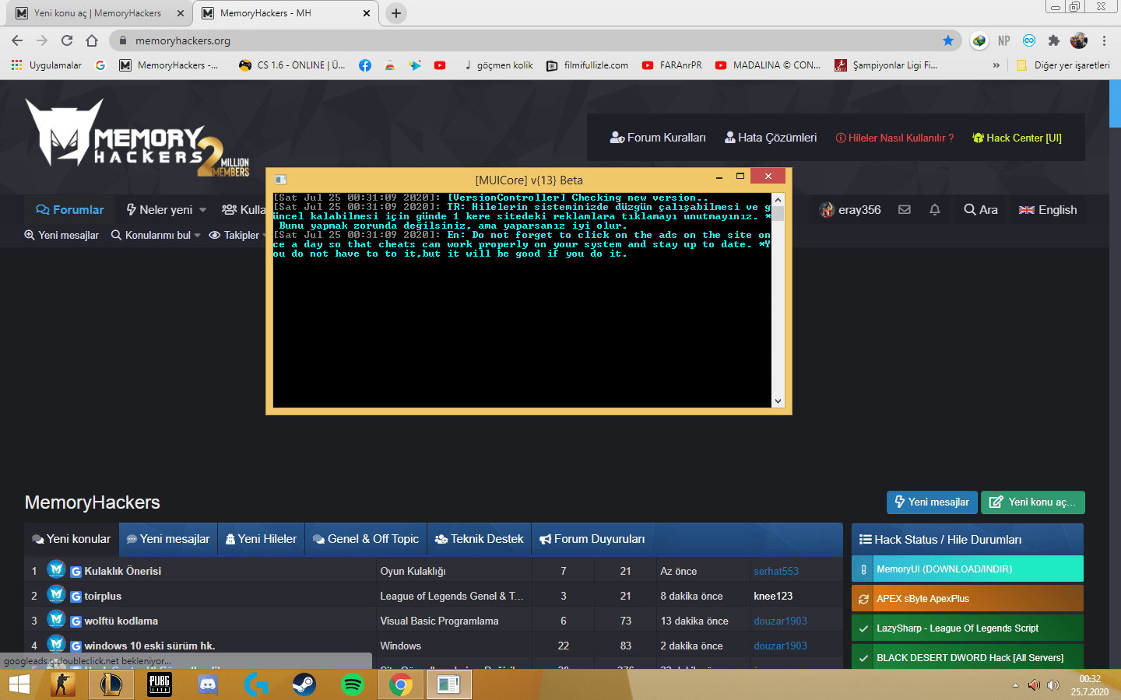
Task: Click the page's vertical scrollbar thumb
Action: point(1115,103)
